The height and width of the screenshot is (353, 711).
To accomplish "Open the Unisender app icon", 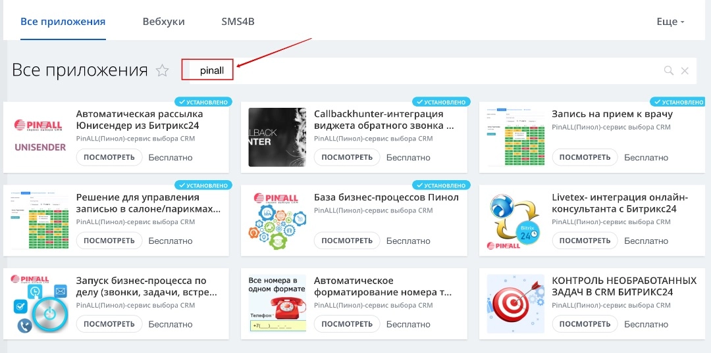I will coord(40,137).
